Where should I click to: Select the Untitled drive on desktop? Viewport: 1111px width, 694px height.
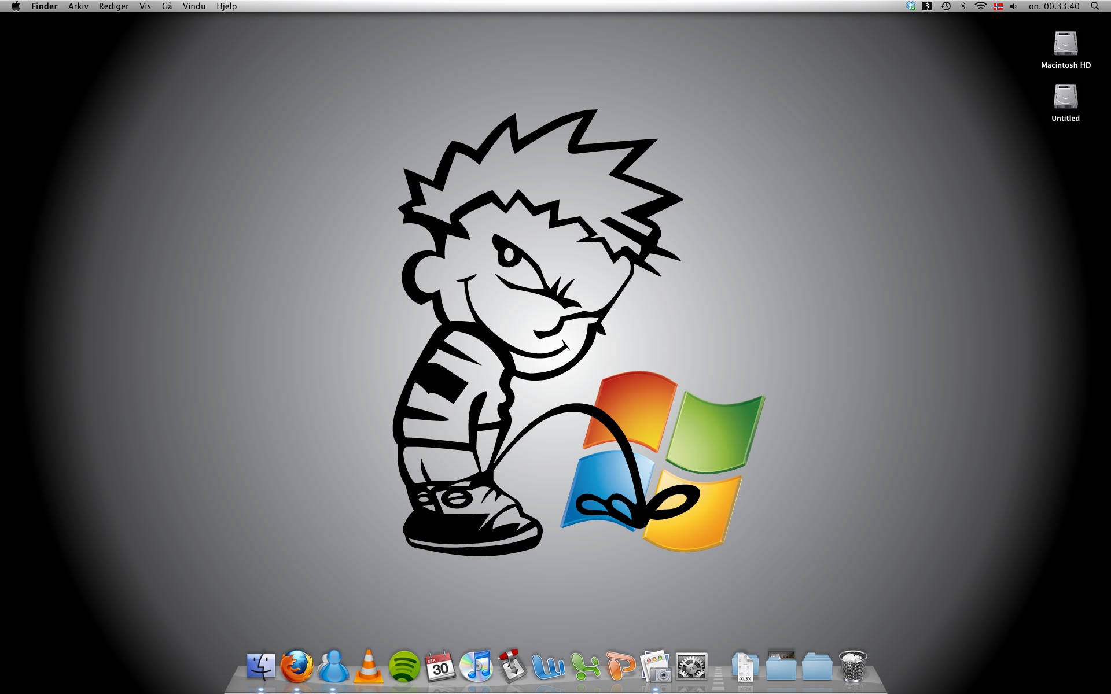tap(1065, 103)
